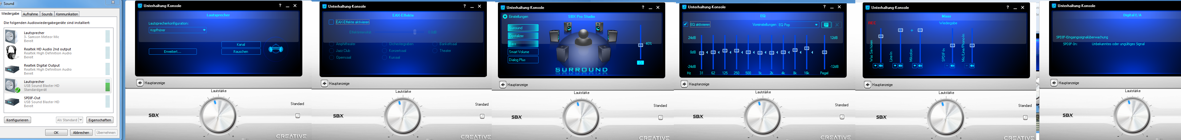Mute the Line-In channel speaker icon
1181x140 pixels.
901,66
